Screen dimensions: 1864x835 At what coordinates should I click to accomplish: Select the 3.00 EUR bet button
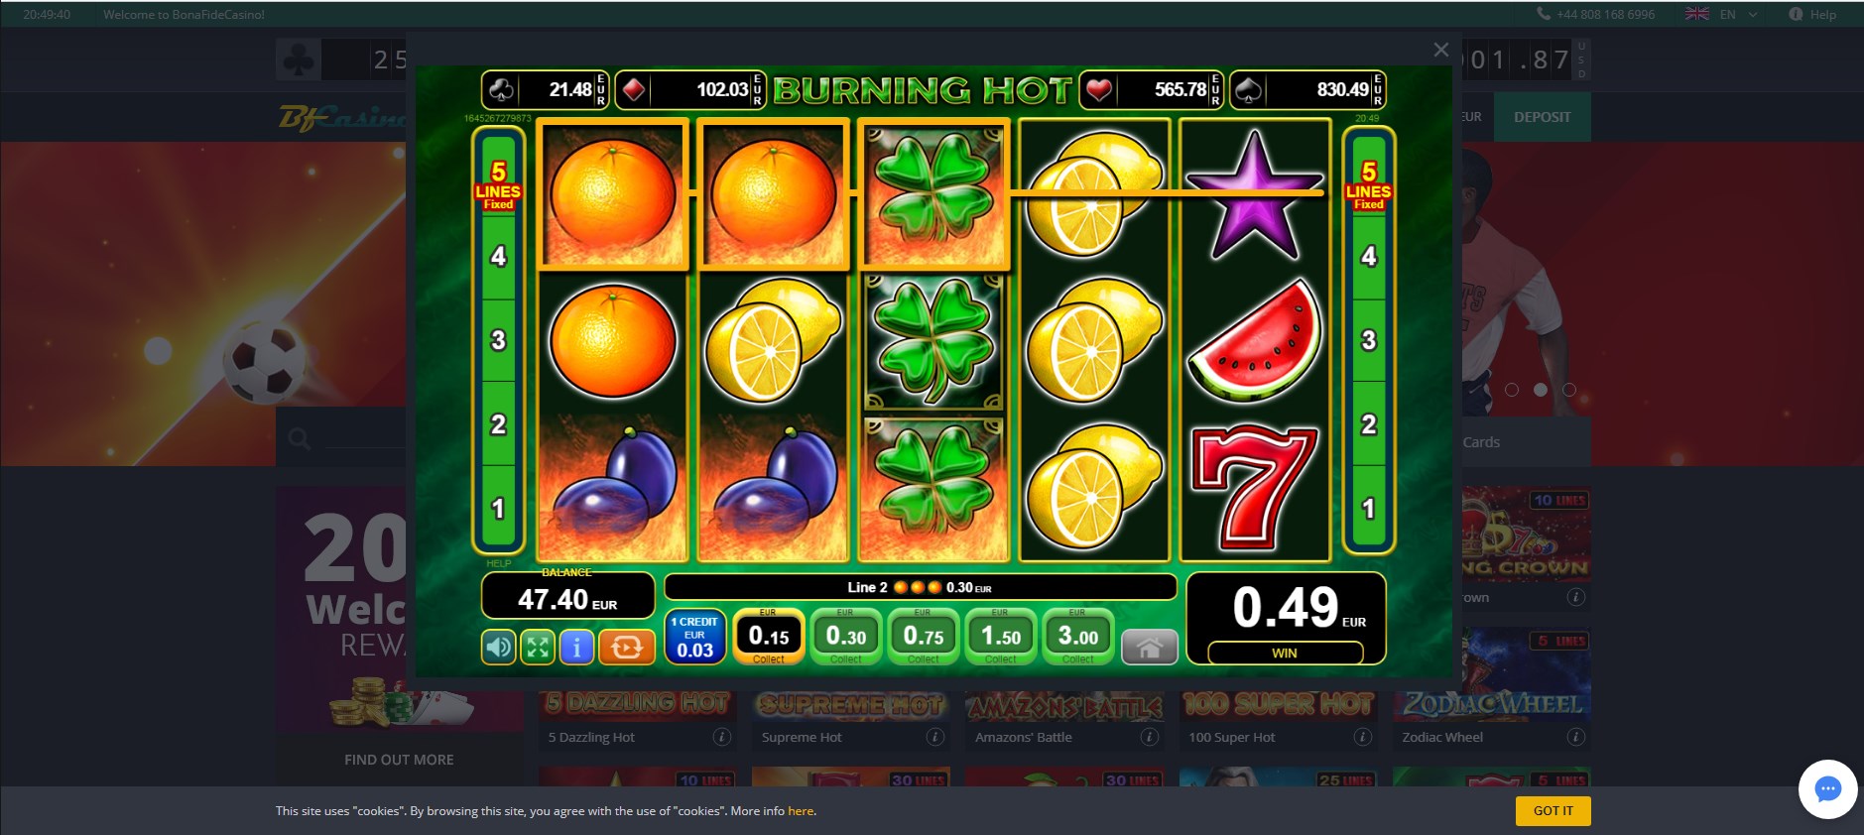click(1078, 636)
